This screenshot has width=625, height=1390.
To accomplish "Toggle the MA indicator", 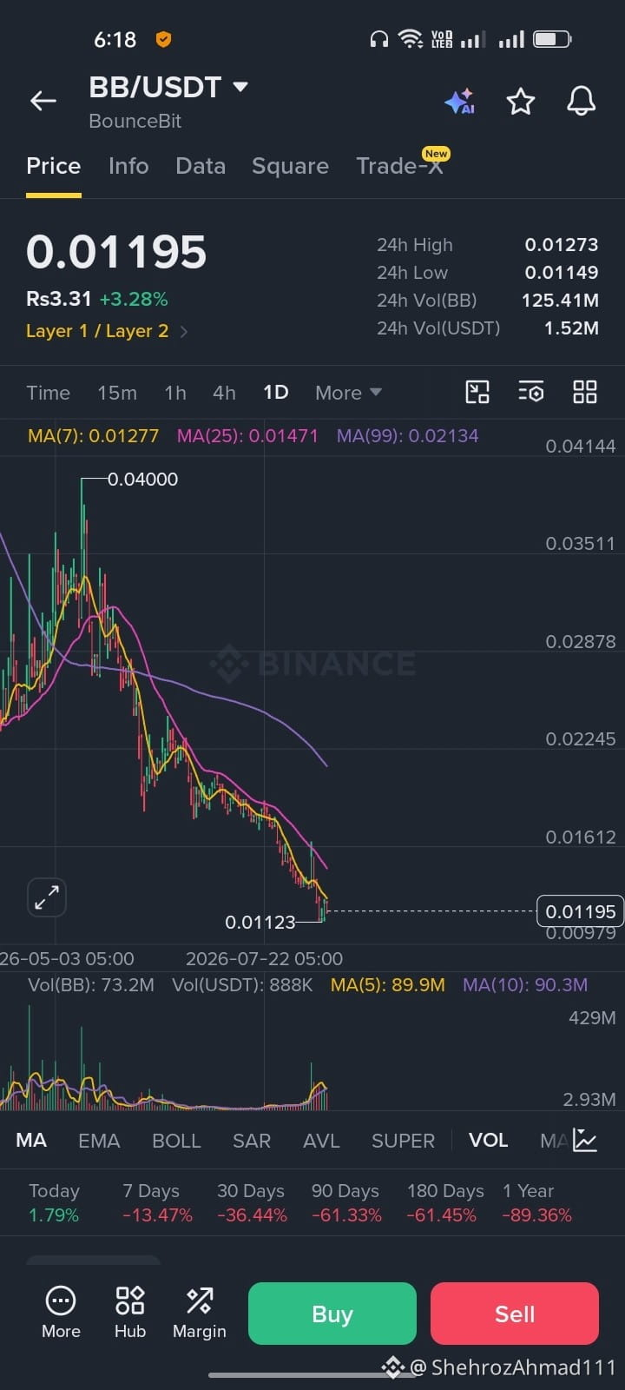I will 31,1140.
